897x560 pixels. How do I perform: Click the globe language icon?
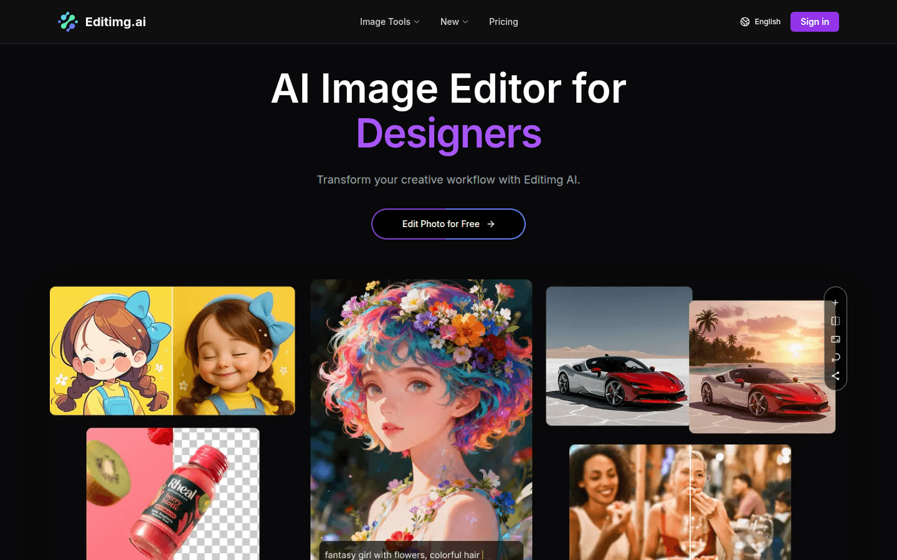[x=744, y=22]
